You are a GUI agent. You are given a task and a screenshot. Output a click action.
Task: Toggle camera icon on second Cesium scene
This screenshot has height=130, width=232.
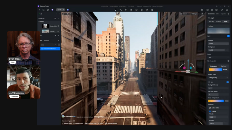click(x=58, y=31)
